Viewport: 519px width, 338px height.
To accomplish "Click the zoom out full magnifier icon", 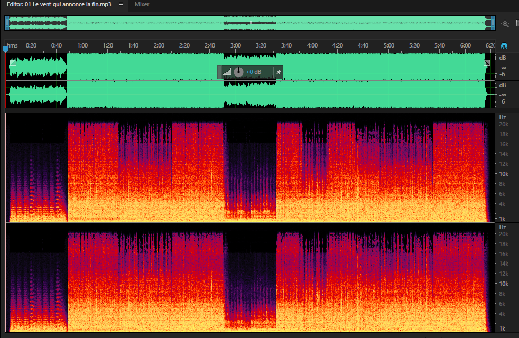I will [x=505, y=23].
